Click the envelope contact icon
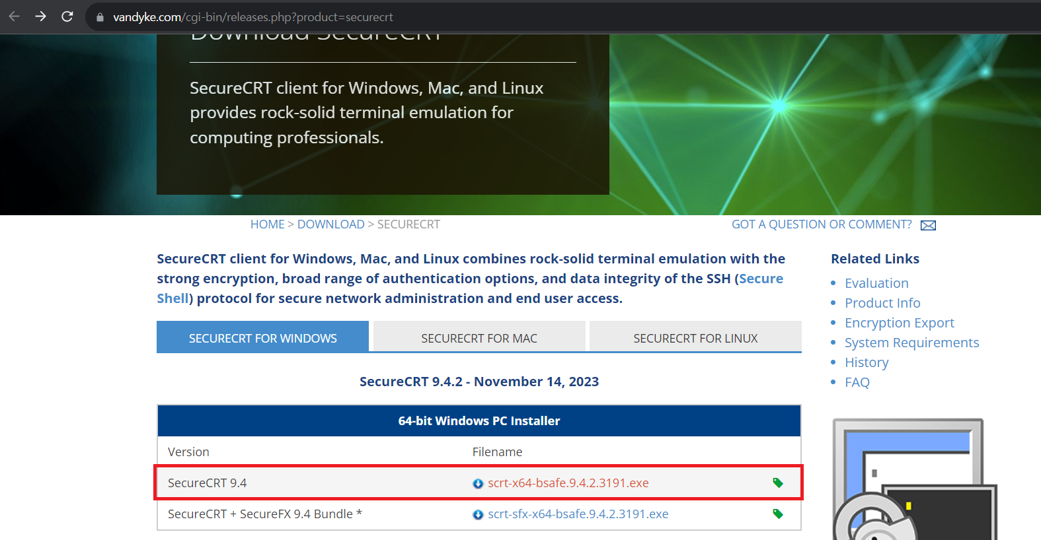1041x540 pixels. pyautogui.click(x=928, y=226)
